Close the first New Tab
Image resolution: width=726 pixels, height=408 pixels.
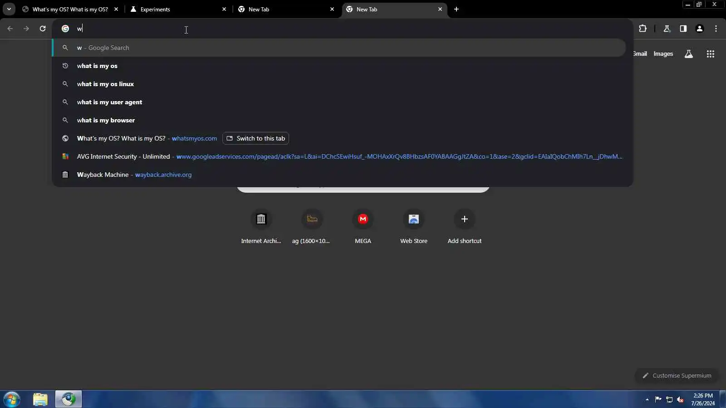click(x=332, y=9)
